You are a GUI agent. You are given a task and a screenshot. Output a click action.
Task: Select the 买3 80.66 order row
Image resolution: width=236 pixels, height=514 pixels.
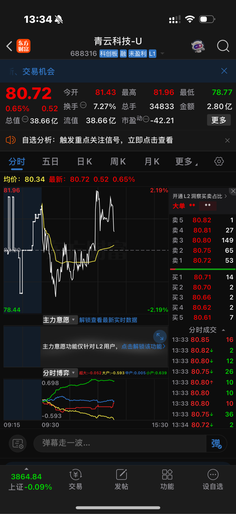point(203,297)
